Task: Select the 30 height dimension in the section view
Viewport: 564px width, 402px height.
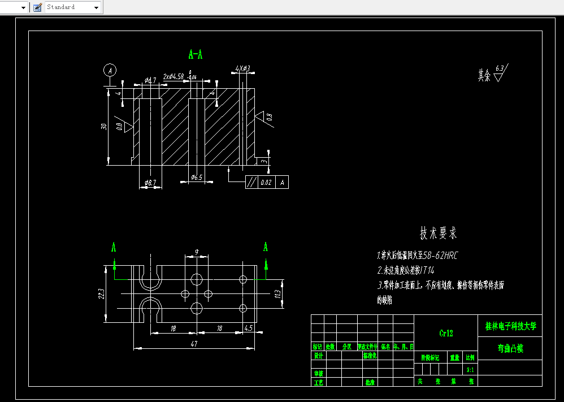Action: [103, 127]
